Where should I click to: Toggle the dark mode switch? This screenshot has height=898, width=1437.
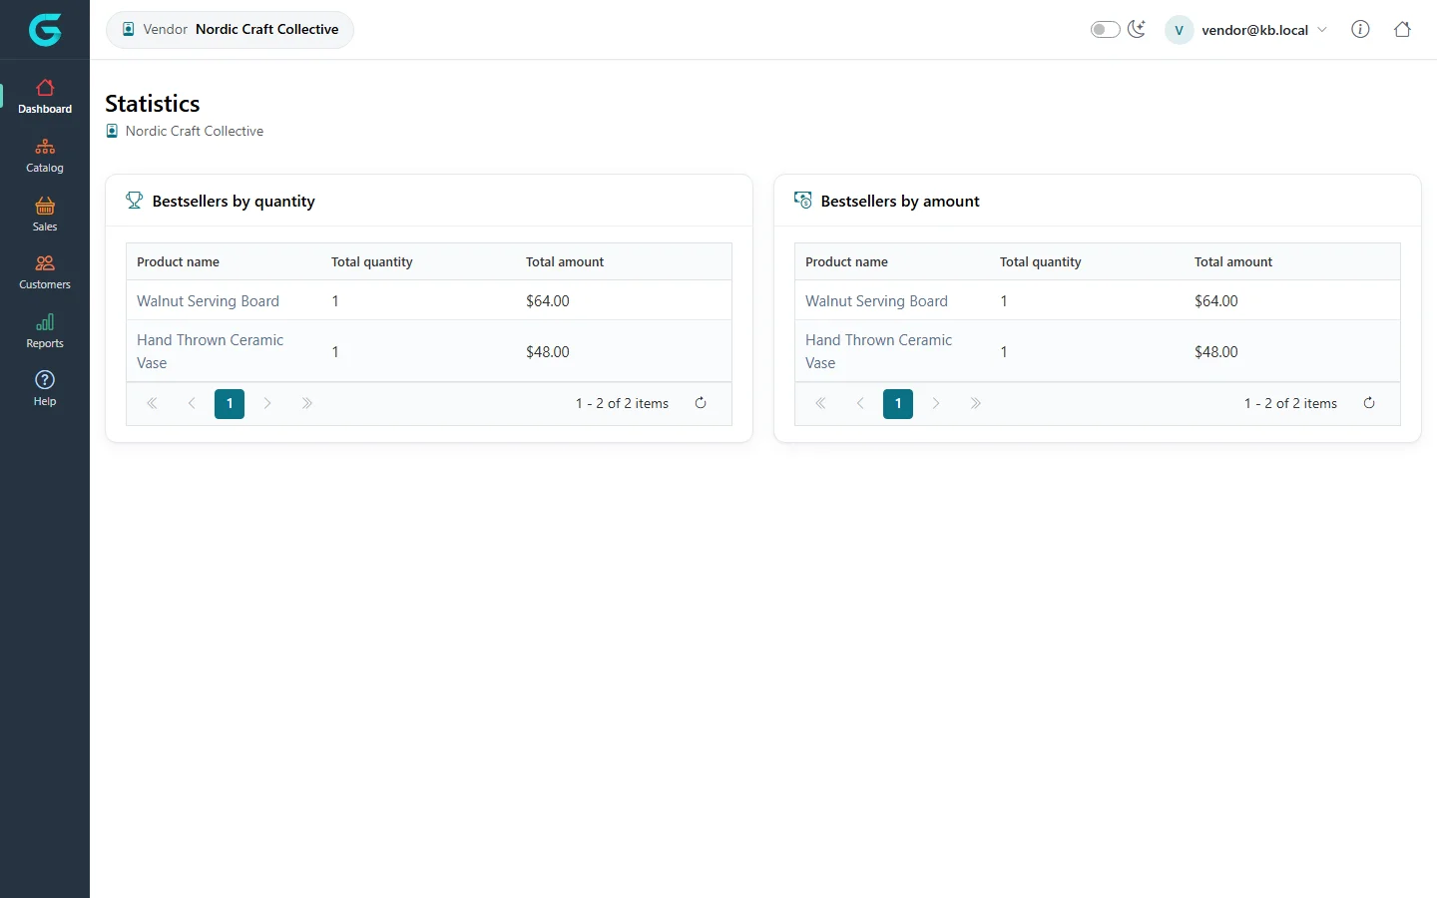point(1105,30)
